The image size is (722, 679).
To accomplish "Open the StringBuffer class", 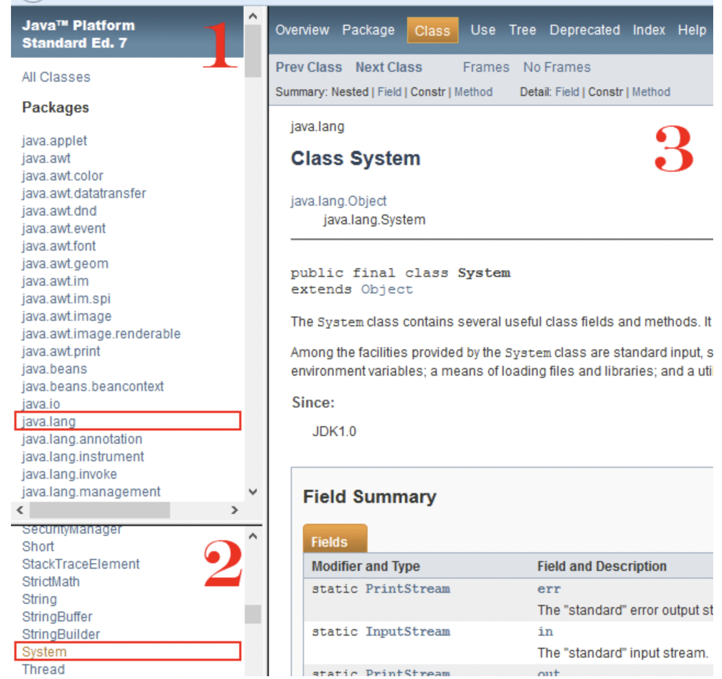I will 57,617.
